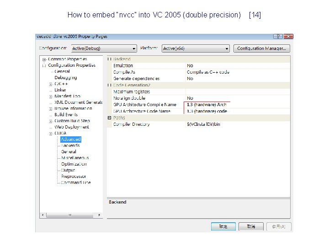Click the Emulation value No
The width and height of the screenshot is (329, 247).
tap(238, 66)
